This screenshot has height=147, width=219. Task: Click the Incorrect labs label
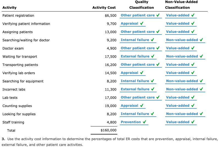pyautogui.click(x=14, y=89)
